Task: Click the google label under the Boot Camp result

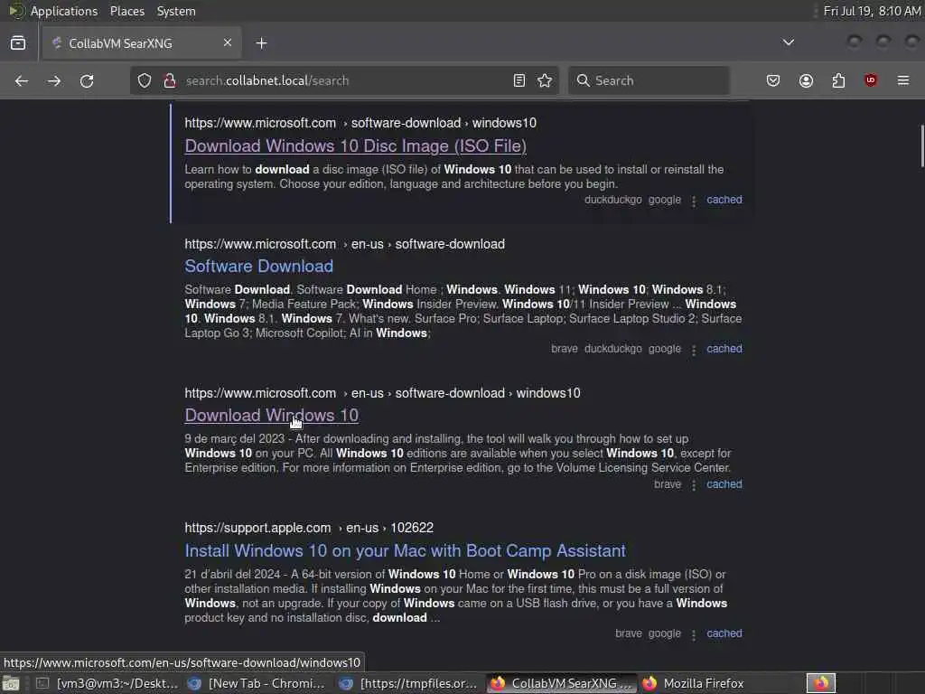Action: tap(664, 633)
